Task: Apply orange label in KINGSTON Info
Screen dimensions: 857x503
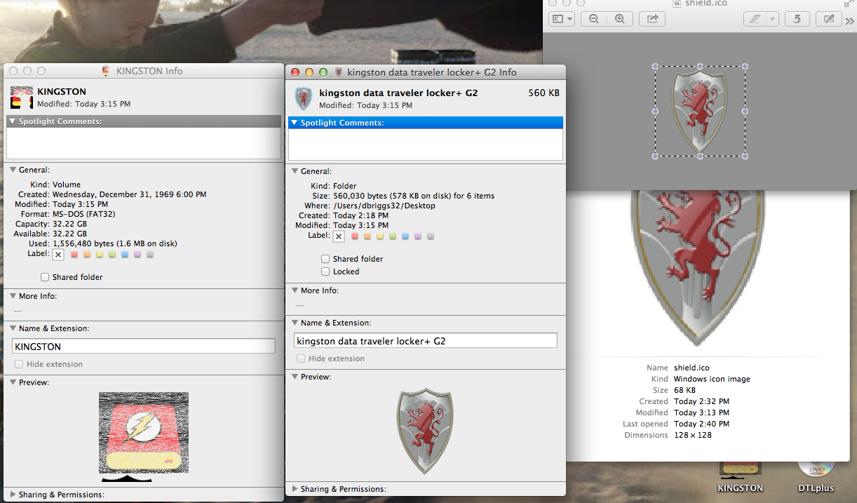Action: [x=87, y=255]
